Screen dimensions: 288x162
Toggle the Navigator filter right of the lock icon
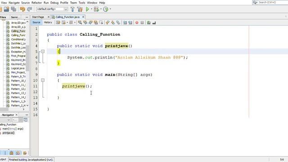click(x=18, y=153)
